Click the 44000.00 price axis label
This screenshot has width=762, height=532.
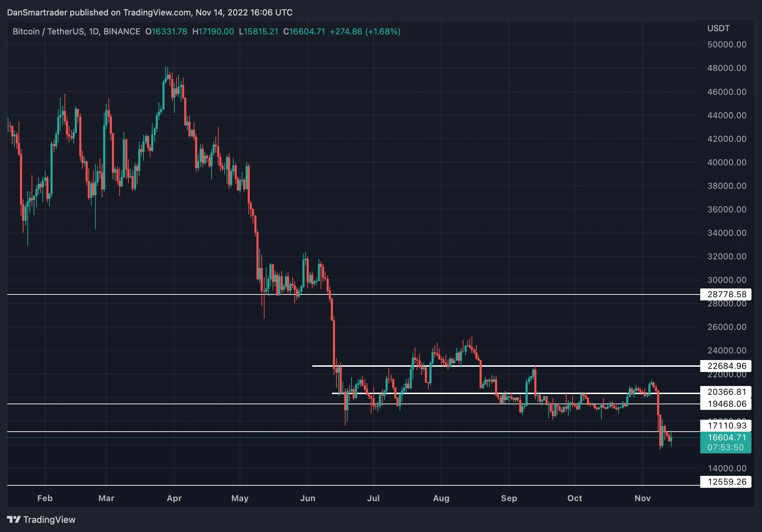[727, 115]
